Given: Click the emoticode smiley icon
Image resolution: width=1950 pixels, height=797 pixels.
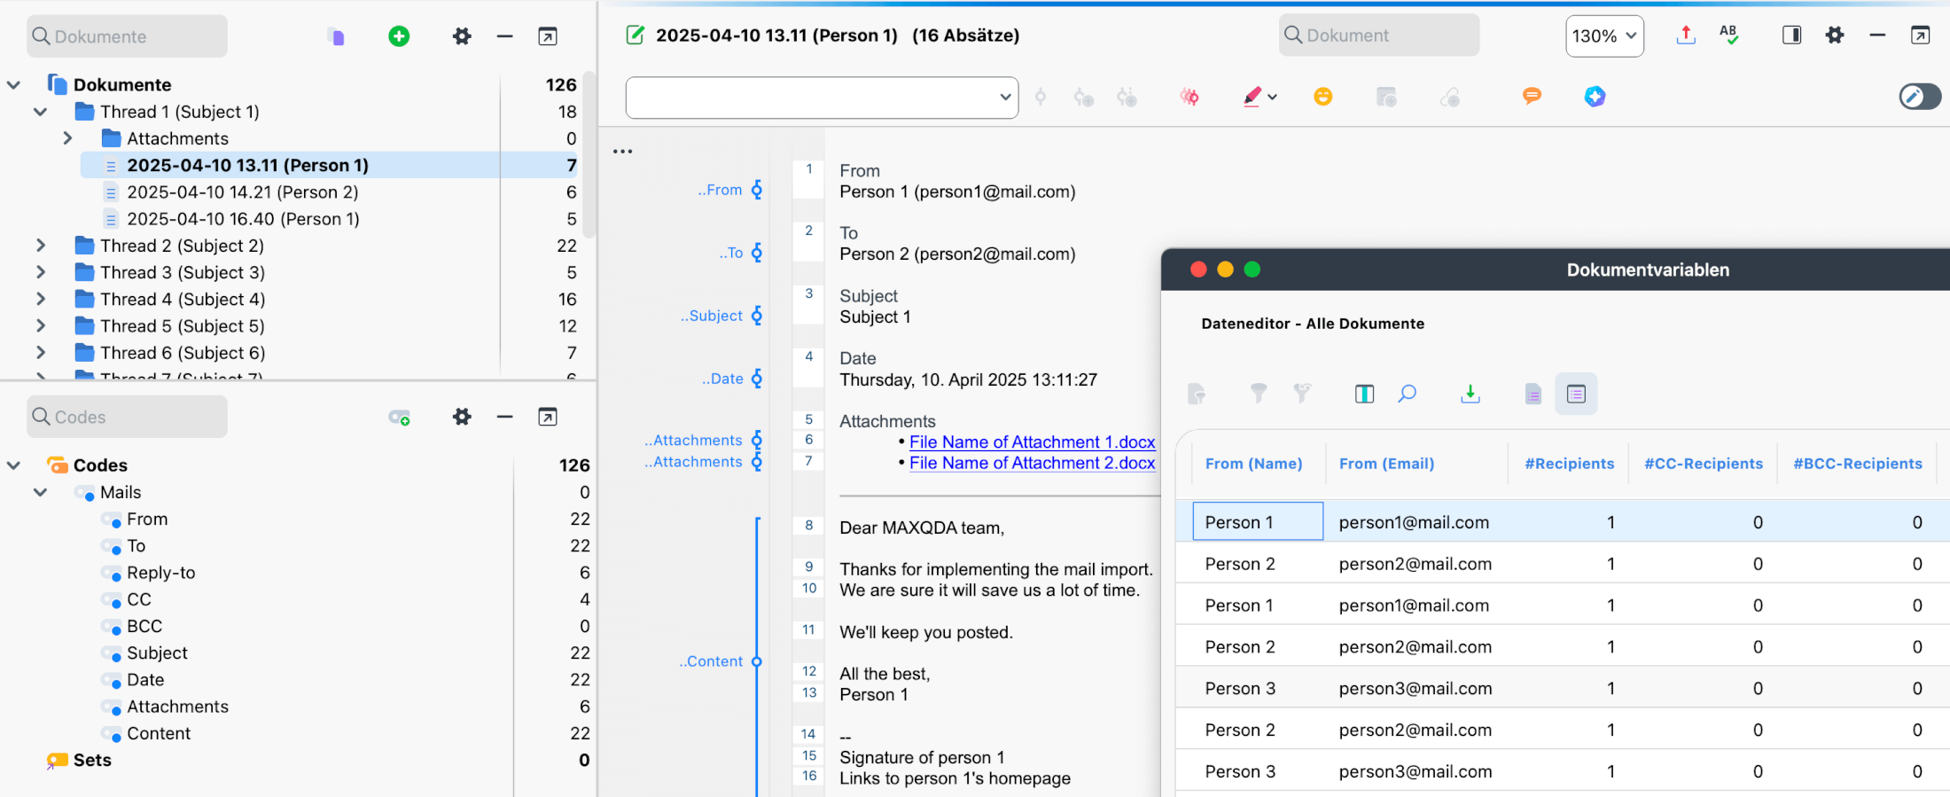Looking at the screenshot, I should [1322, 97].
